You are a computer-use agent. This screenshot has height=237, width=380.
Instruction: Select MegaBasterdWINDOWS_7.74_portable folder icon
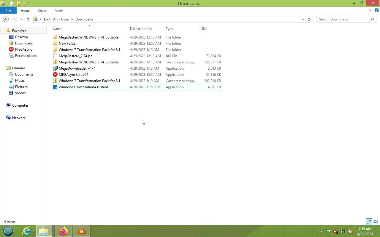pos(55,37)
